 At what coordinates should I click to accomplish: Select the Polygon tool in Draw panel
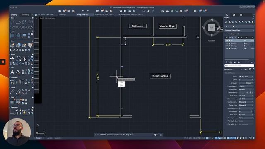pos(30,22)
